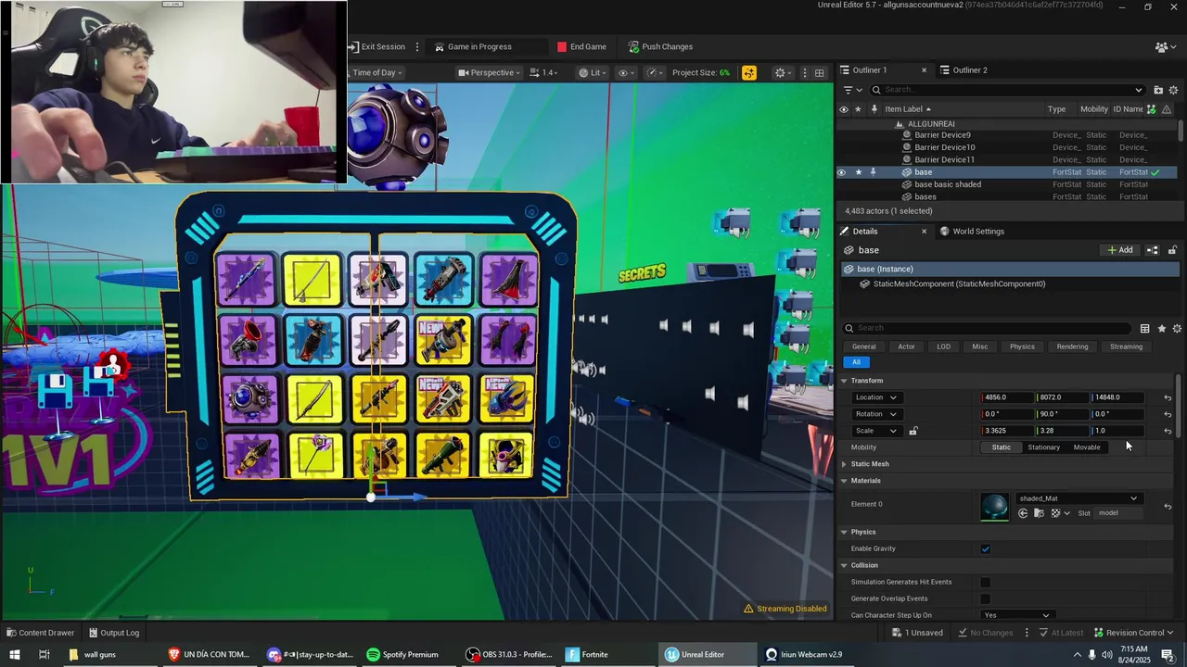Open the Time of Day dropdown

tap(377, 72)
